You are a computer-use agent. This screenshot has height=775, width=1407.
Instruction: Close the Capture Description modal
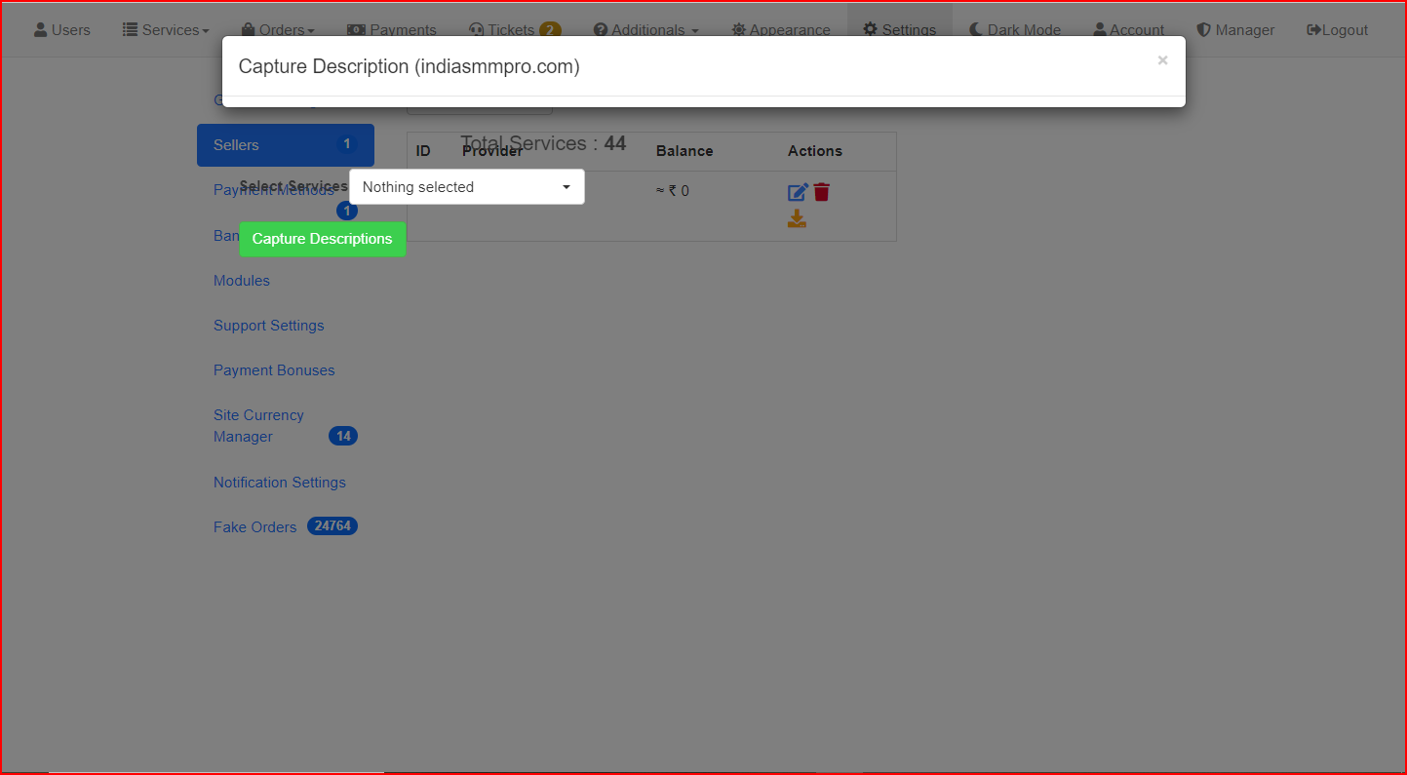[1162, 60]
